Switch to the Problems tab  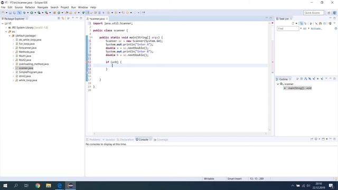coord(93,139)
